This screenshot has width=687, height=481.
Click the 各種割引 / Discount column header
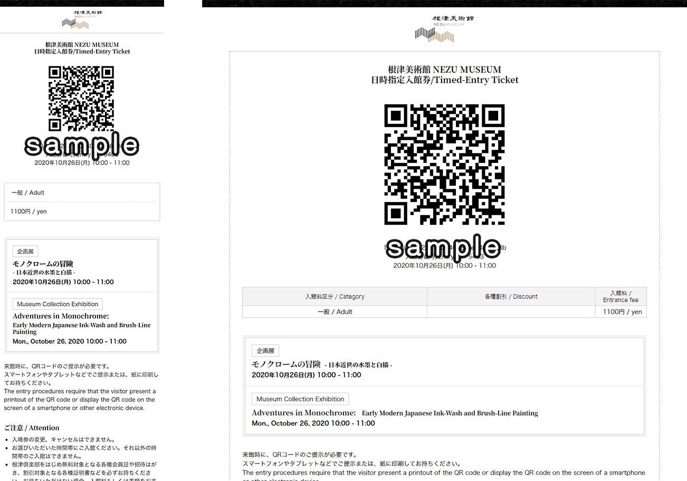pyautogui.click(x=511, y=296)
